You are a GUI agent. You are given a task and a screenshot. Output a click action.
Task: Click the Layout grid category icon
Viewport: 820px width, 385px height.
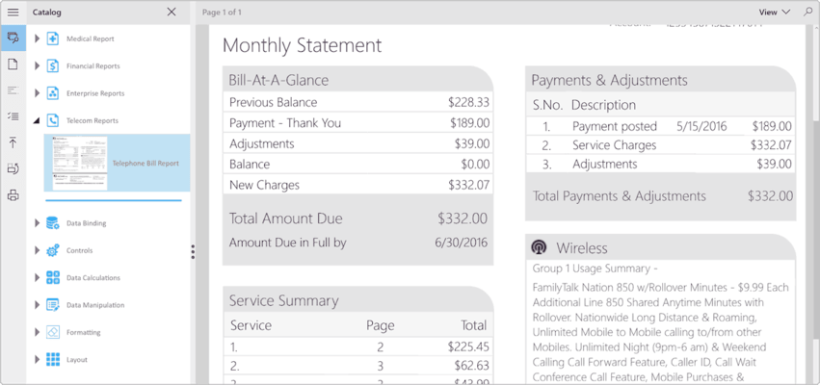tap(53, 360)
